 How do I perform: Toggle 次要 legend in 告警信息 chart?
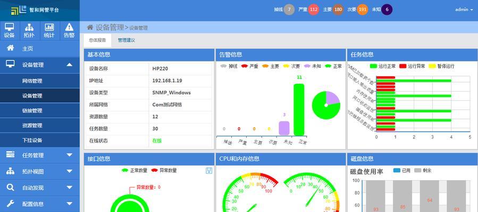point(291,66)
